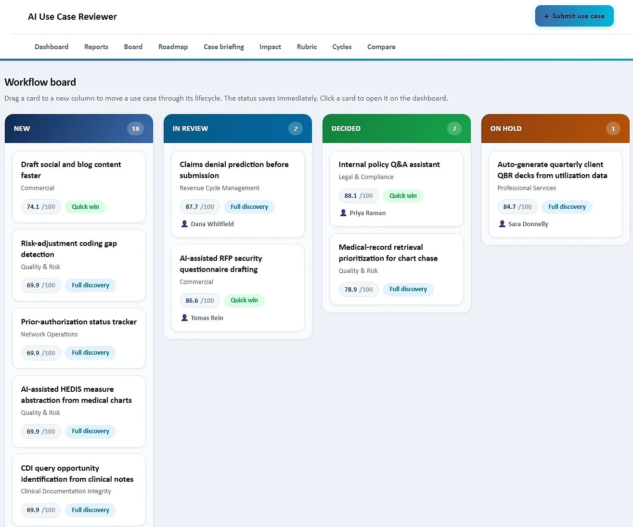Switch to the Impact tab
The image size is (633, 527).
click(270, 47)
